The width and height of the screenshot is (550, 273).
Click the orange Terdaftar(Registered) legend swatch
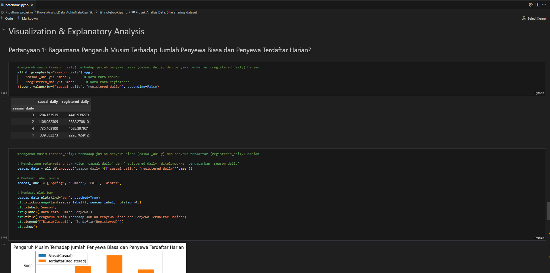coord(42,261)
